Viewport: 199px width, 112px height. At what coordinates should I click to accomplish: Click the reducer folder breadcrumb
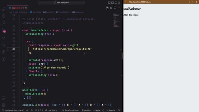click(x=24, y=12)
